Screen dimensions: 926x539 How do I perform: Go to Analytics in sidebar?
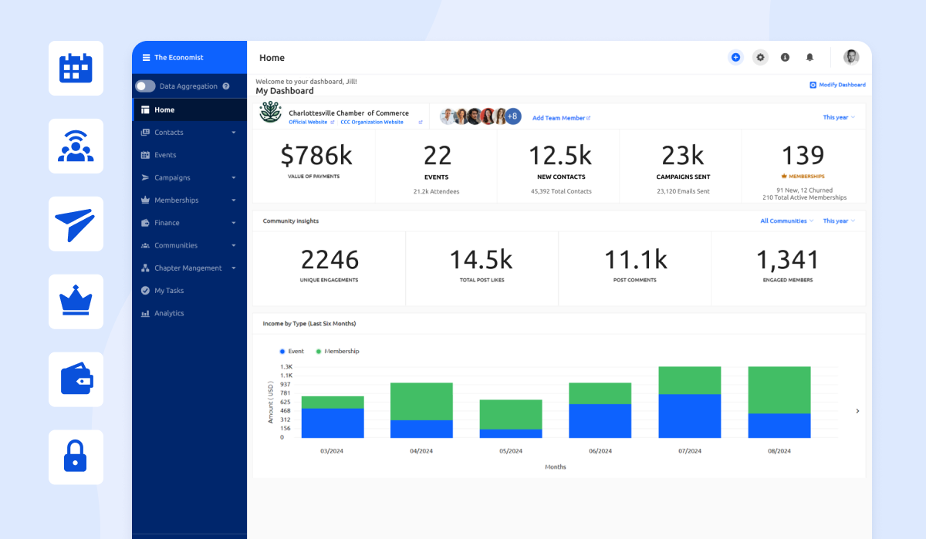pos(169,313)
